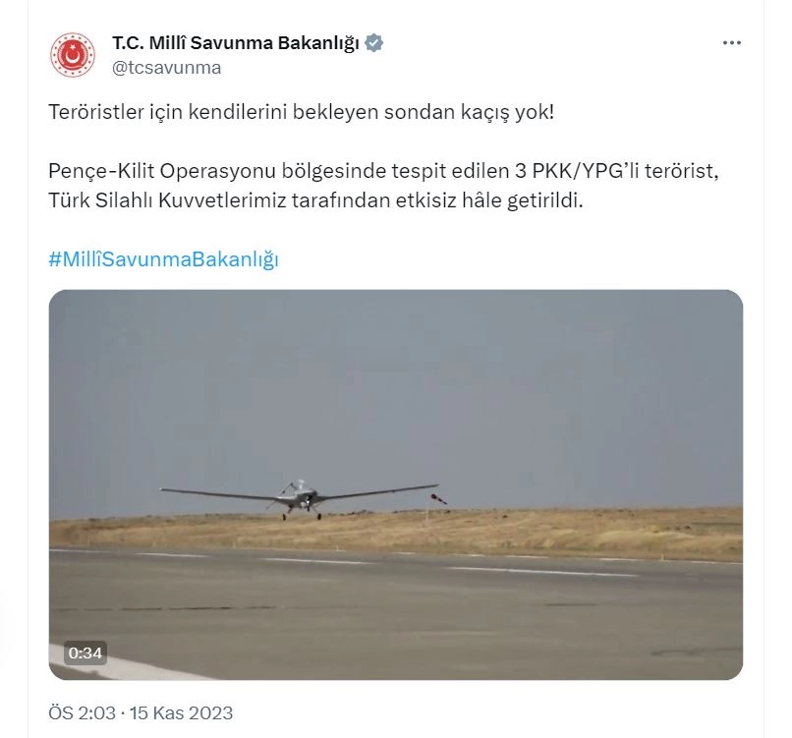Click the blue verified badge icon
Image resolution: width=792 pixels, height=738 pixels.
tap(373, 43)
